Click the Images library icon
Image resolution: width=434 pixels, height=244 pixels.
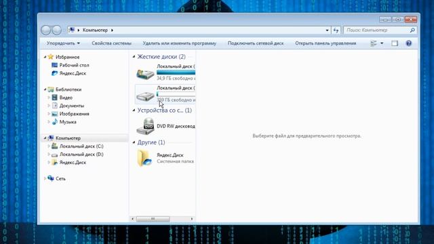coord(54,114)
